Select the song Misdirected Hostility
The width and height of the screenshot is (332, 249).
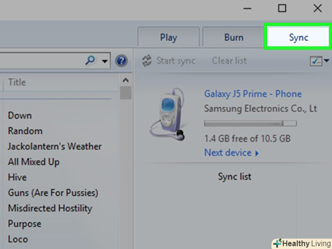[x=50, y=208]
